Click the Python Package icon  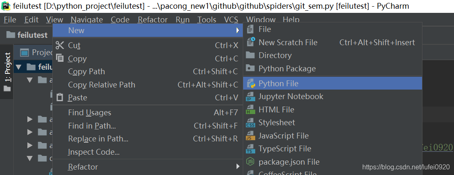(x=250, y=68)
